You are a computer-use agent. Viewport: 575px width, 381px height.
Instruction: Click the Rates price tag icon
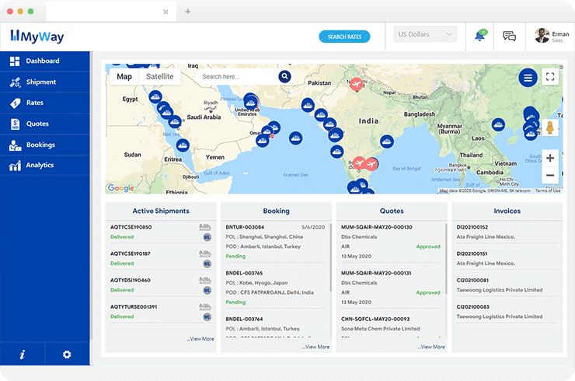coord(15,103)
